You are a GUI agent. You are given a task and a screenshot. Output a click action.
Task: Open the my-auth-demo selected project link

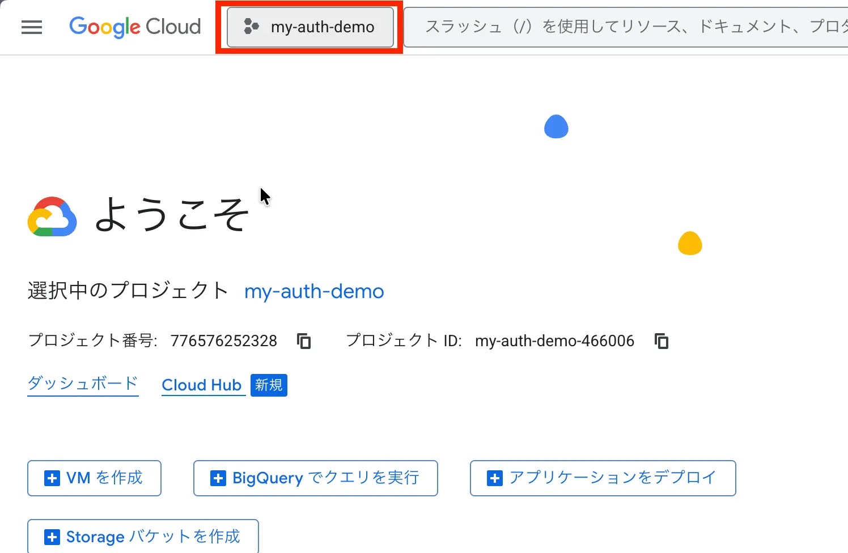pyautogui.click(x=314, y=291)
